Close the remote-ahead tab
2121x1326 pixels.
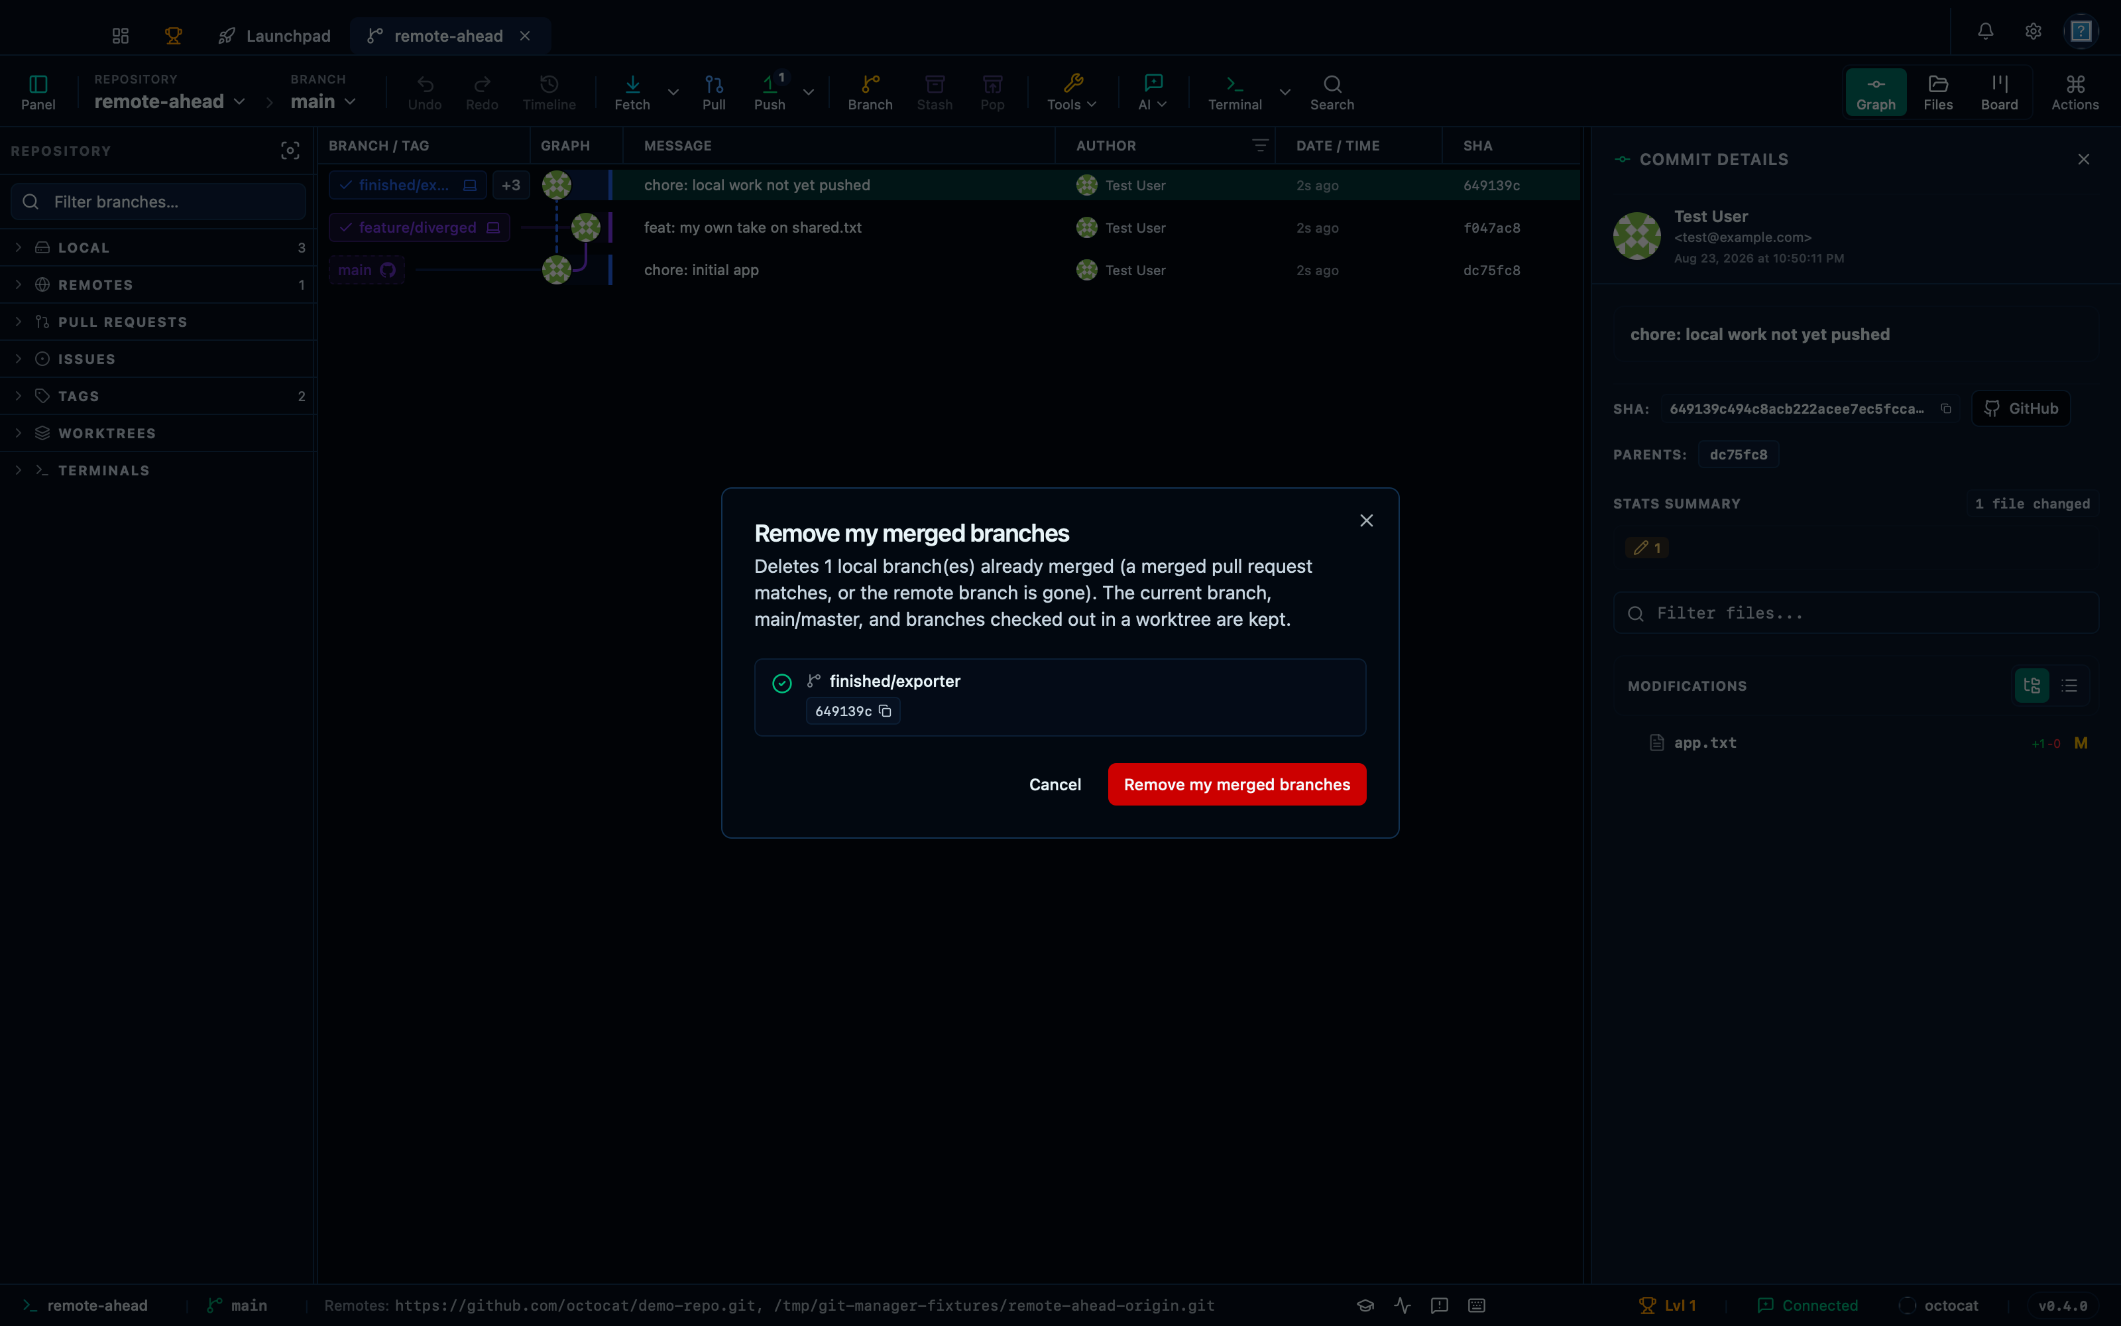click(525, 36)
